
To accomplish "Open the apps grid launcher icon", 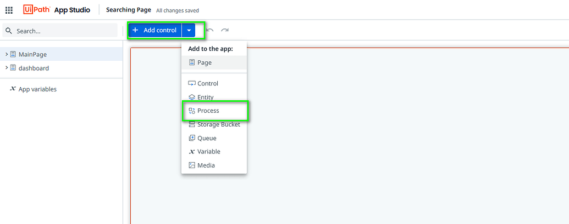I will click(9, 10).
